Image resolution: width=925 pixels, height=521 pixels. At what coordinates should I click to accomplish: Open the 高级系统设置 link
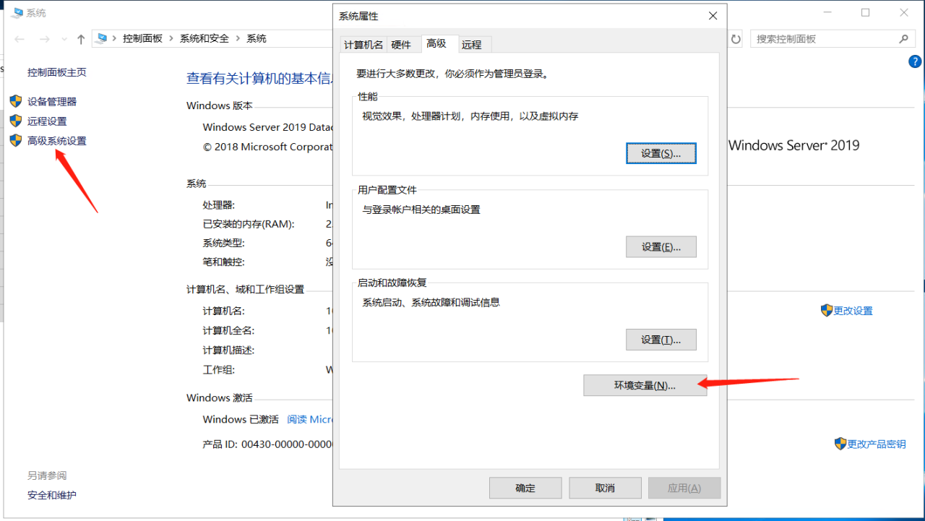pos(57,141)
